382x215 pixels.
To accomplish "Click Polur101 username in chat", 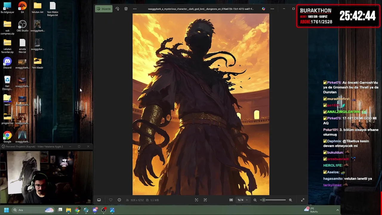I will pyautogui.click(x=331, y=130).
